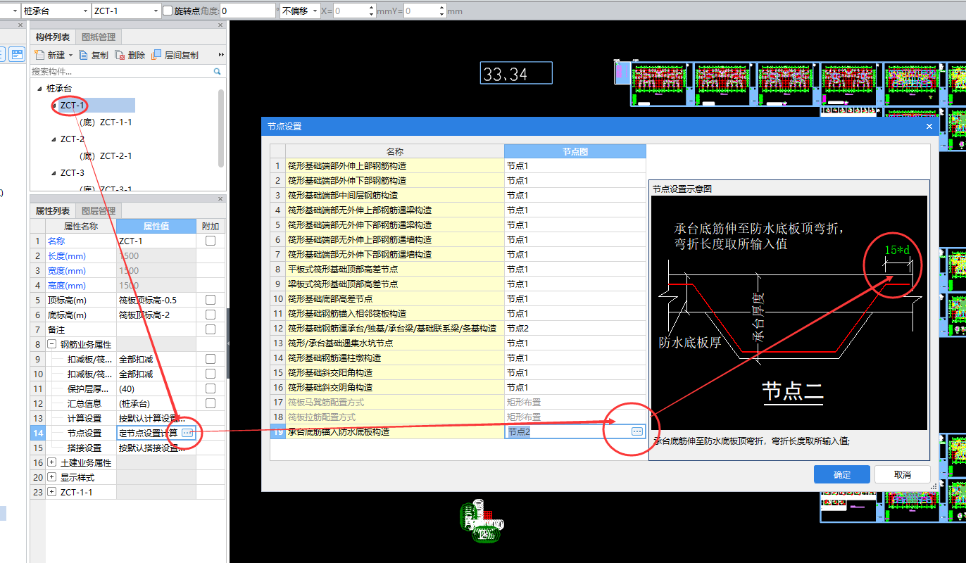Check the 附加 box for 顶标高(m) row
Screen dimensions: 966x563
coord(211,300)
